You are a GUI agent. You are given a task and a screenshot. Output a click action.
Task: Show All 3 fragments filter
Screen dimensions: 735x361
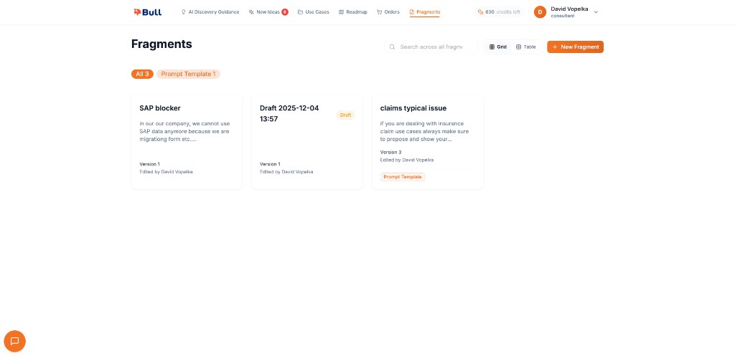142,74
